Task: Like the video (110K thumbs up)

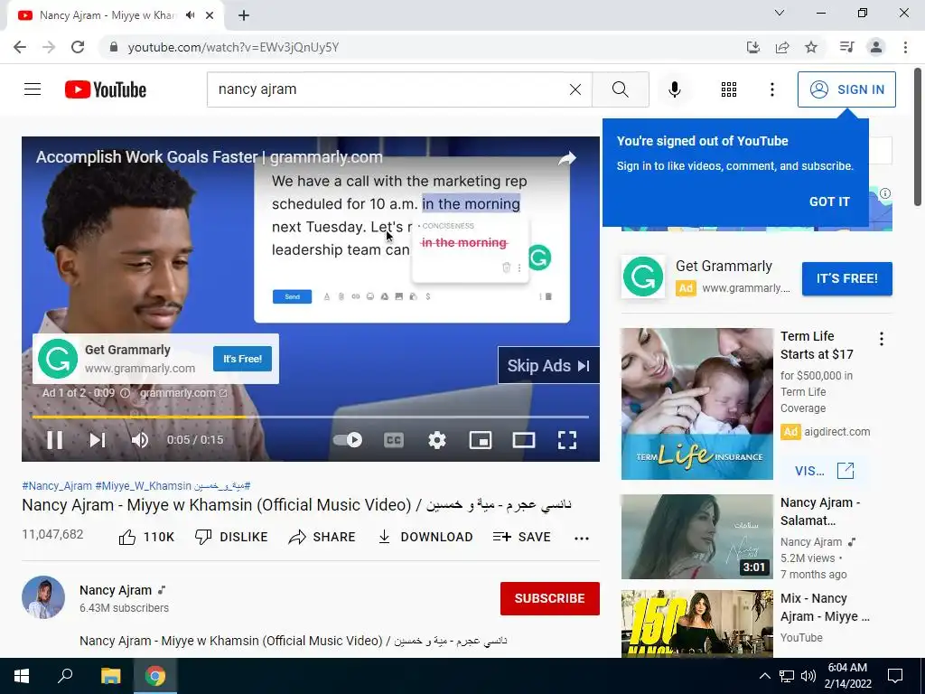Action: (146, 537)
